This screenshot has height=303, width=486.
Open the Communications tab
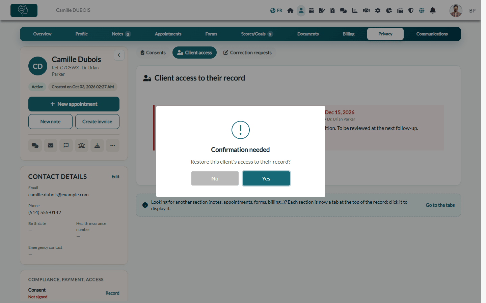click(x=432, y=34)
